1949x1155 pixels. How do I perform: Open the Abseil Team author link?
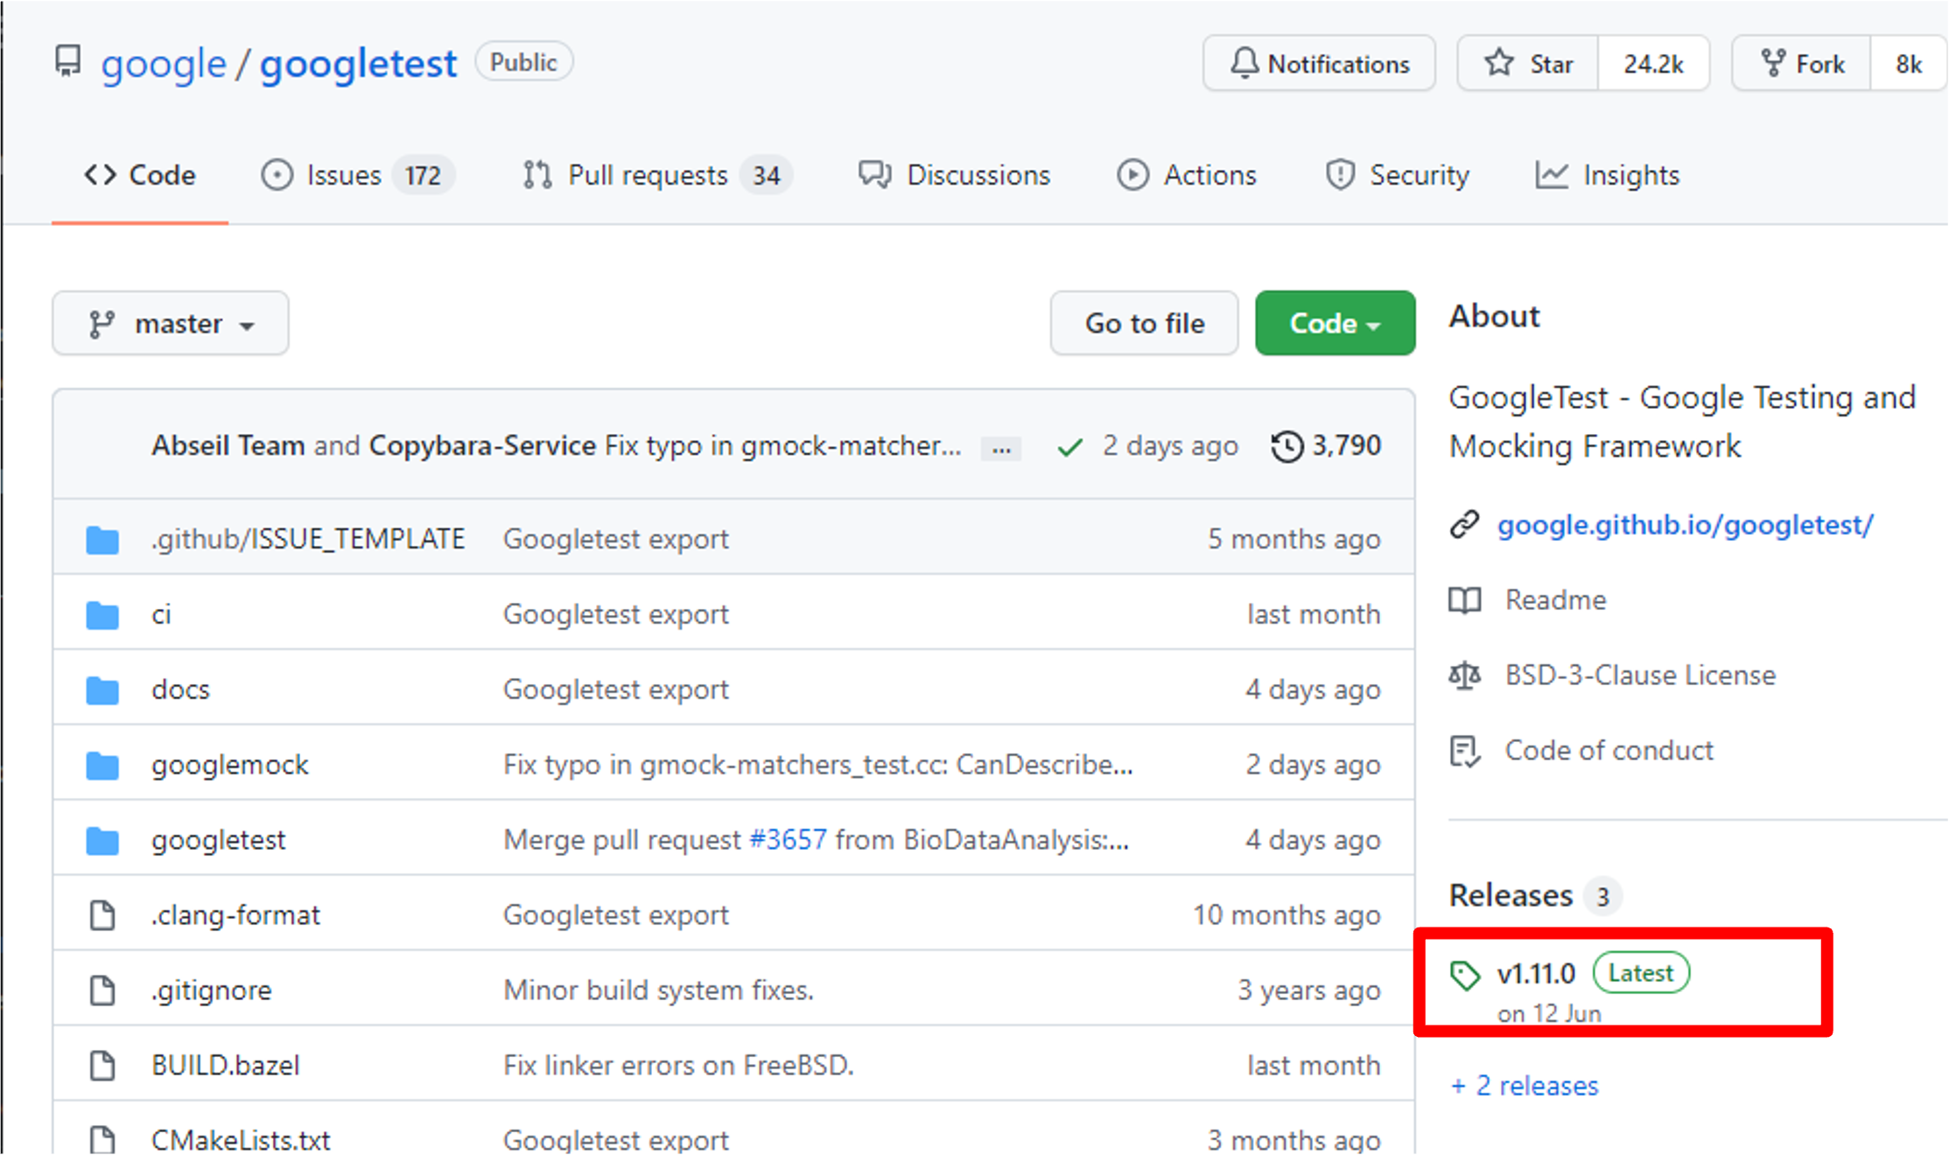pyautogui.click(x=228, y=445)
